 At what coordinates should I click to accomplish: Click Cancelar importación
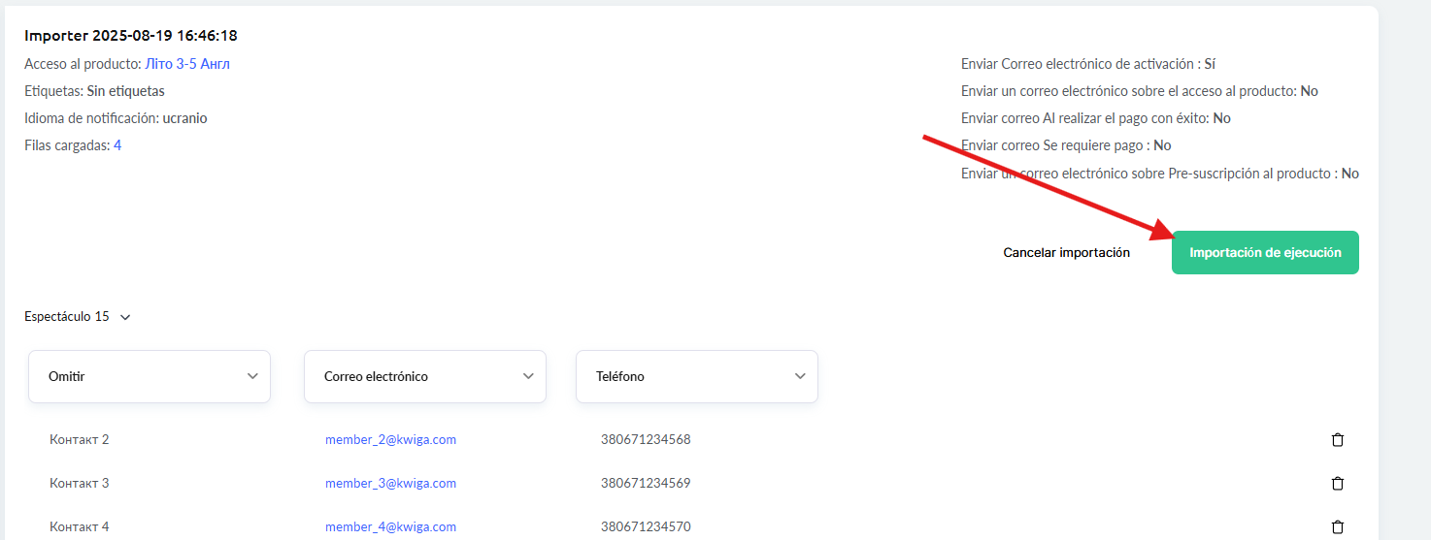tap(1066, 253)
